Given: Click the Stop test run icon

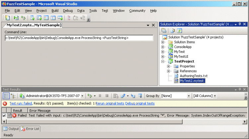Looking at the screenshot, I should (x=107, y=96).
